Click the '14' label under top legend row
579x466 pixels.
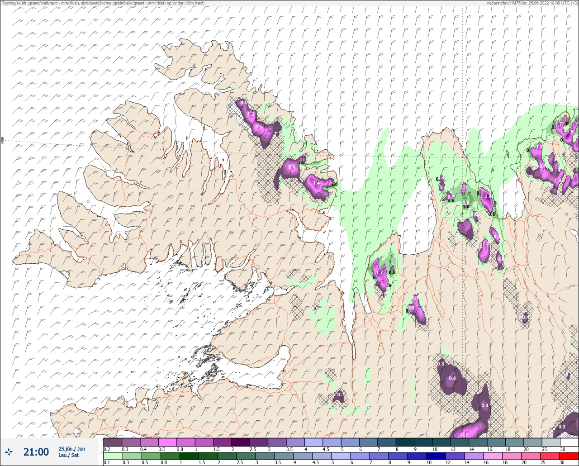471,449
